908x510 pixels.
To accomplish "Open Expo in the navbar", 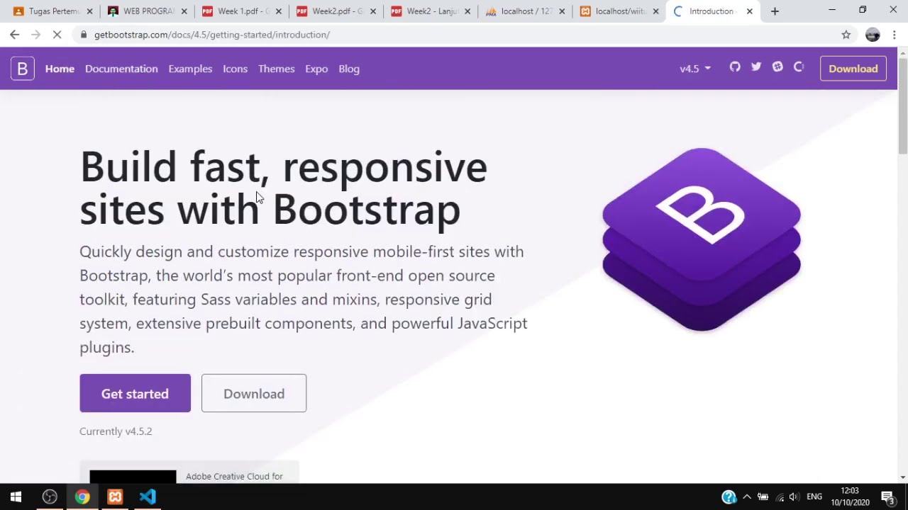I will point(316,69).
